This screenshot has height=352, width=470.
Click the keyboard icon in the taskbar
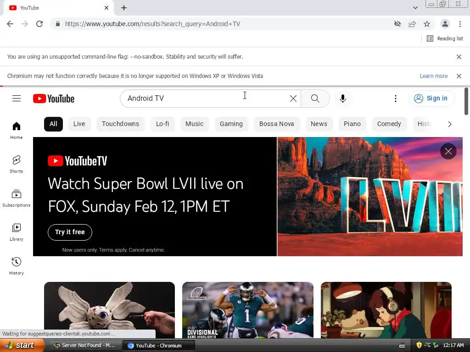(402, 346)
